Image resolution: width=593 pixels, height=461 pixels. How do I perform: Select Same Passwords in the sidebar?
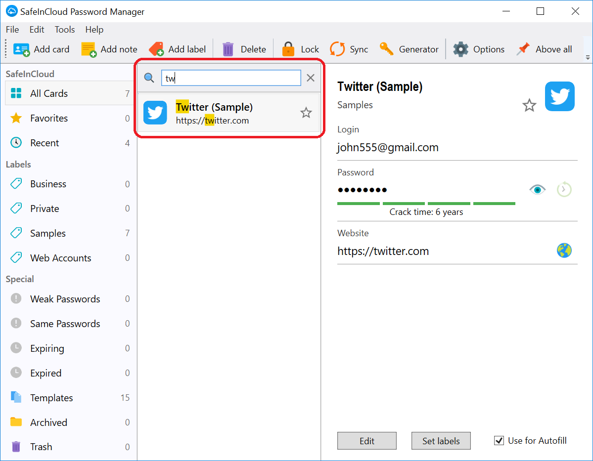coord(68,324)
